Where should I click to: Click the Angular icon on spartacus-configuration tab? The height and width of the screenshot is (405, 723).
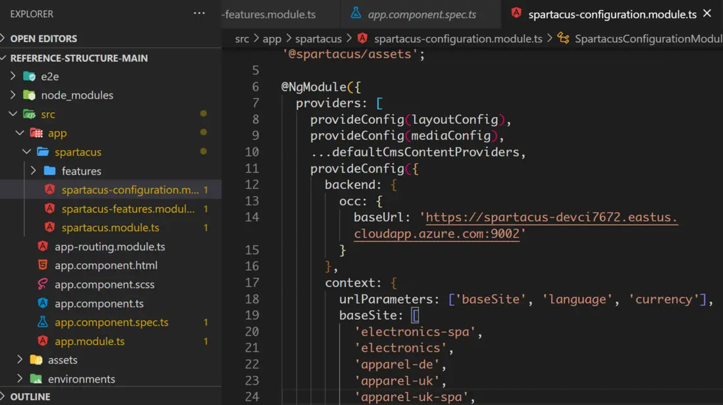[516, 14]
